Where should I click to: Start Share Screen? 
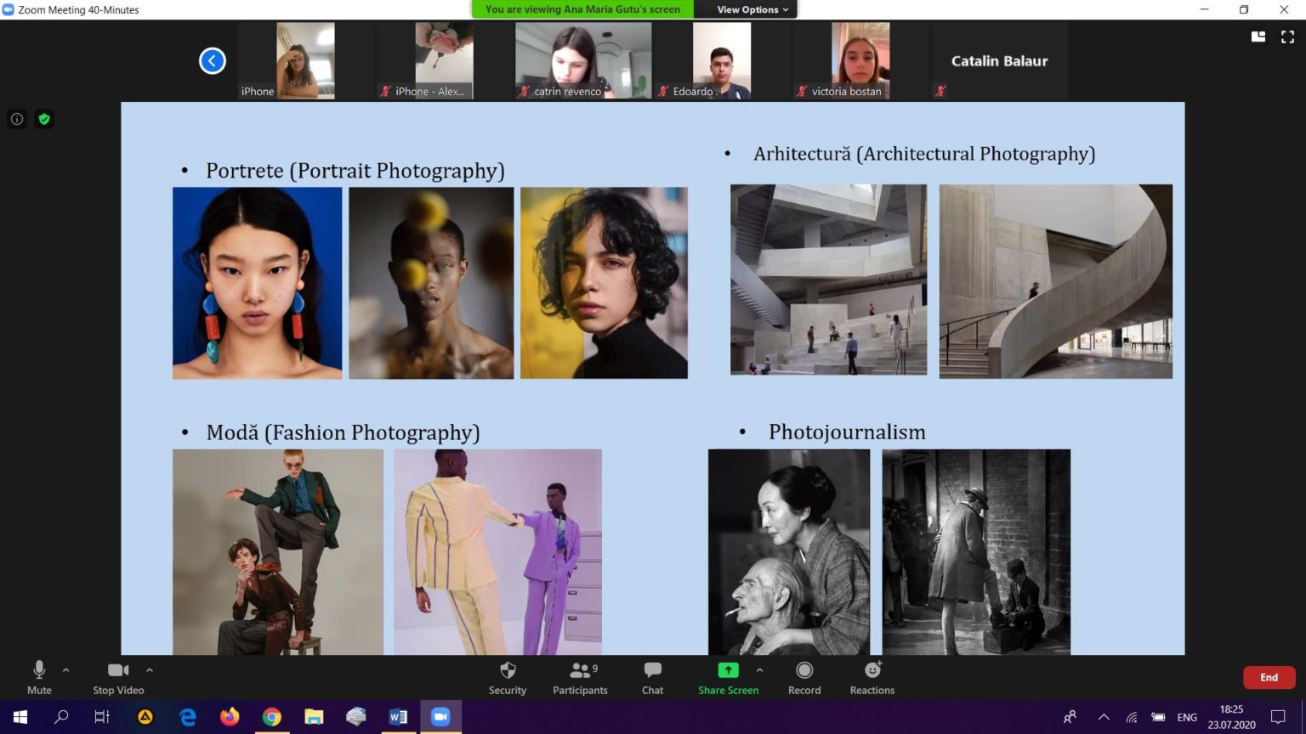728,679
